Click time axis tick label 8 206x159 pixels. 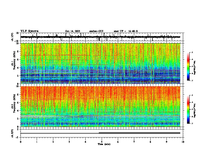pyautogui.click(x=150, y=142)
